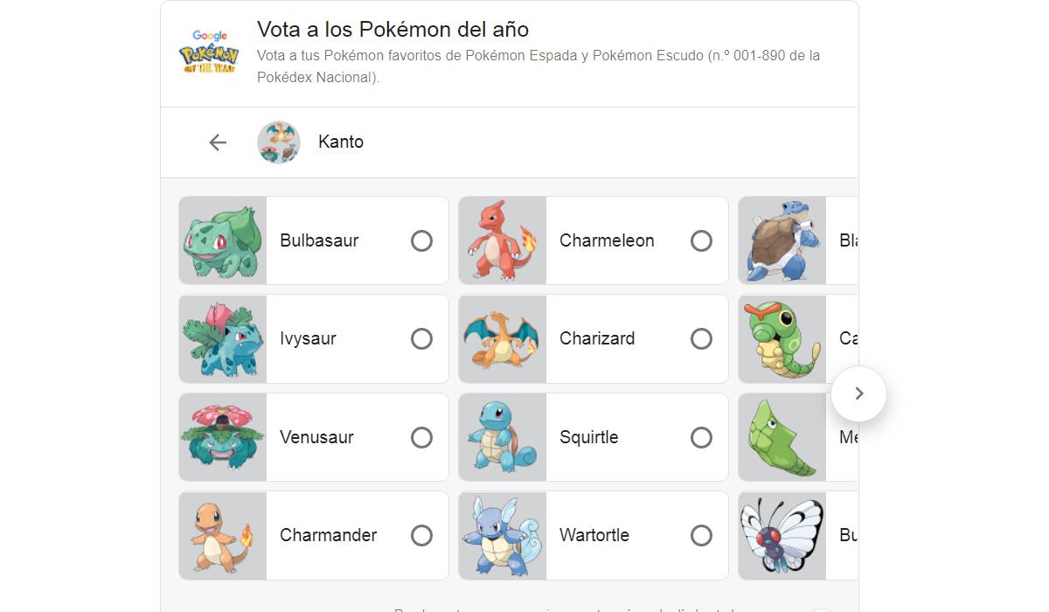Select the Venusaur radio button
The width and height of the screenshot is (1049, 612).
click(423, 436)
